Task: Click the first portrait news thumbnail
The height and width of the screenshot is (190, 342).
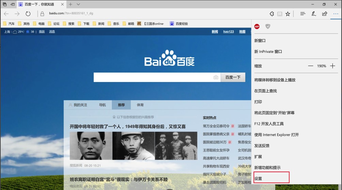Action: pyautogui.click(x=91, y=146)
